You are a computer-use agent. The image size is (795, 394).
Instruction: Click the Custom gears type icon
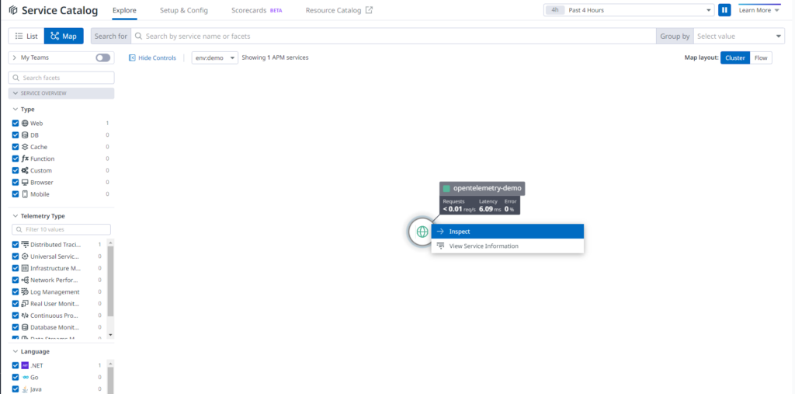click(x=26, y=171)
